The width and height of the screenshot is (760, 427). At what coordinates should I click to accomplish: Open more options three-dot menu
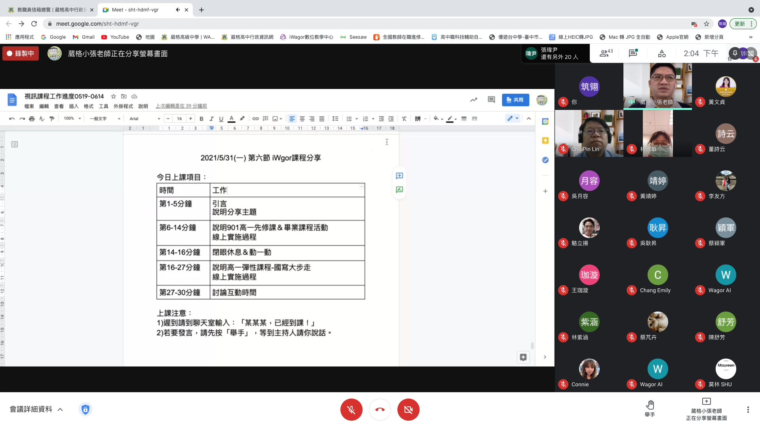[x=748, y=410]
